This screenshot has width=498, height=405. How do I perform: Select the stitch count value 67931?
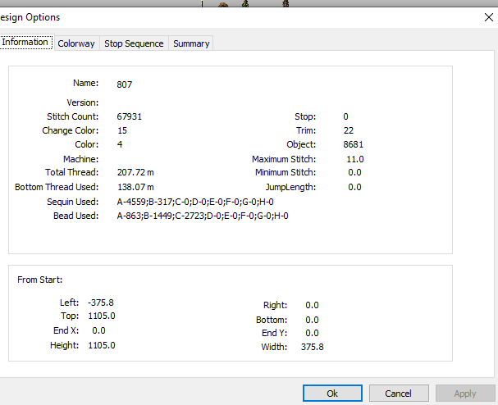130,116
